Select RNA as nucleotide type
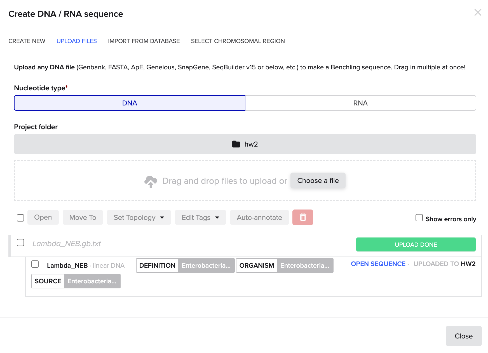Viewport: 488px width, 353px height. click(x=360, y=103)
